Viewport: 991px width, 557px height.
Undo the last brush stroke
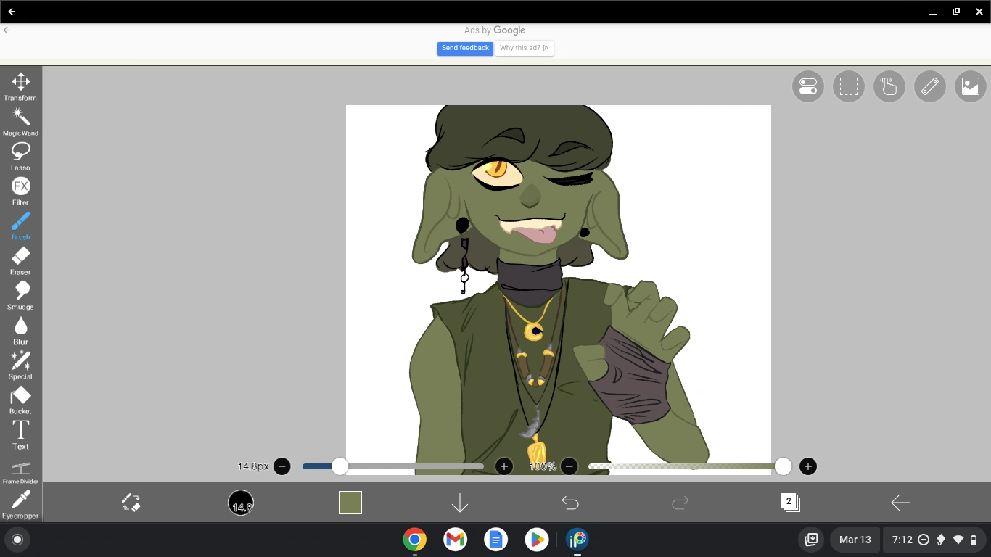[x=570, y=502]
